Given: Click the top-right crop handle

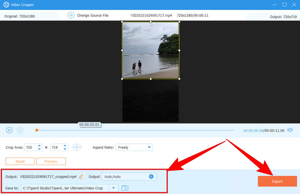Looking at the screenshot, I should coord(179,22).
